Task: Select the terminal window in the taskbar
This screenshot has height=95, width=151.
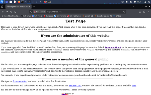Action: coord(49,2)
